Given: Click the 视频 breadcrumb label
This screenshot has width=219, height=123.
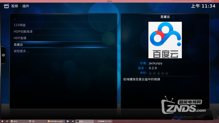Looking at the screenshot, I should click(x=15, y=6).
